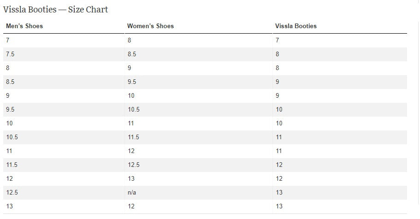Click Booties size in Men's 7 row
The height and width of the screenshot is (219, 420).
(277, 40)
